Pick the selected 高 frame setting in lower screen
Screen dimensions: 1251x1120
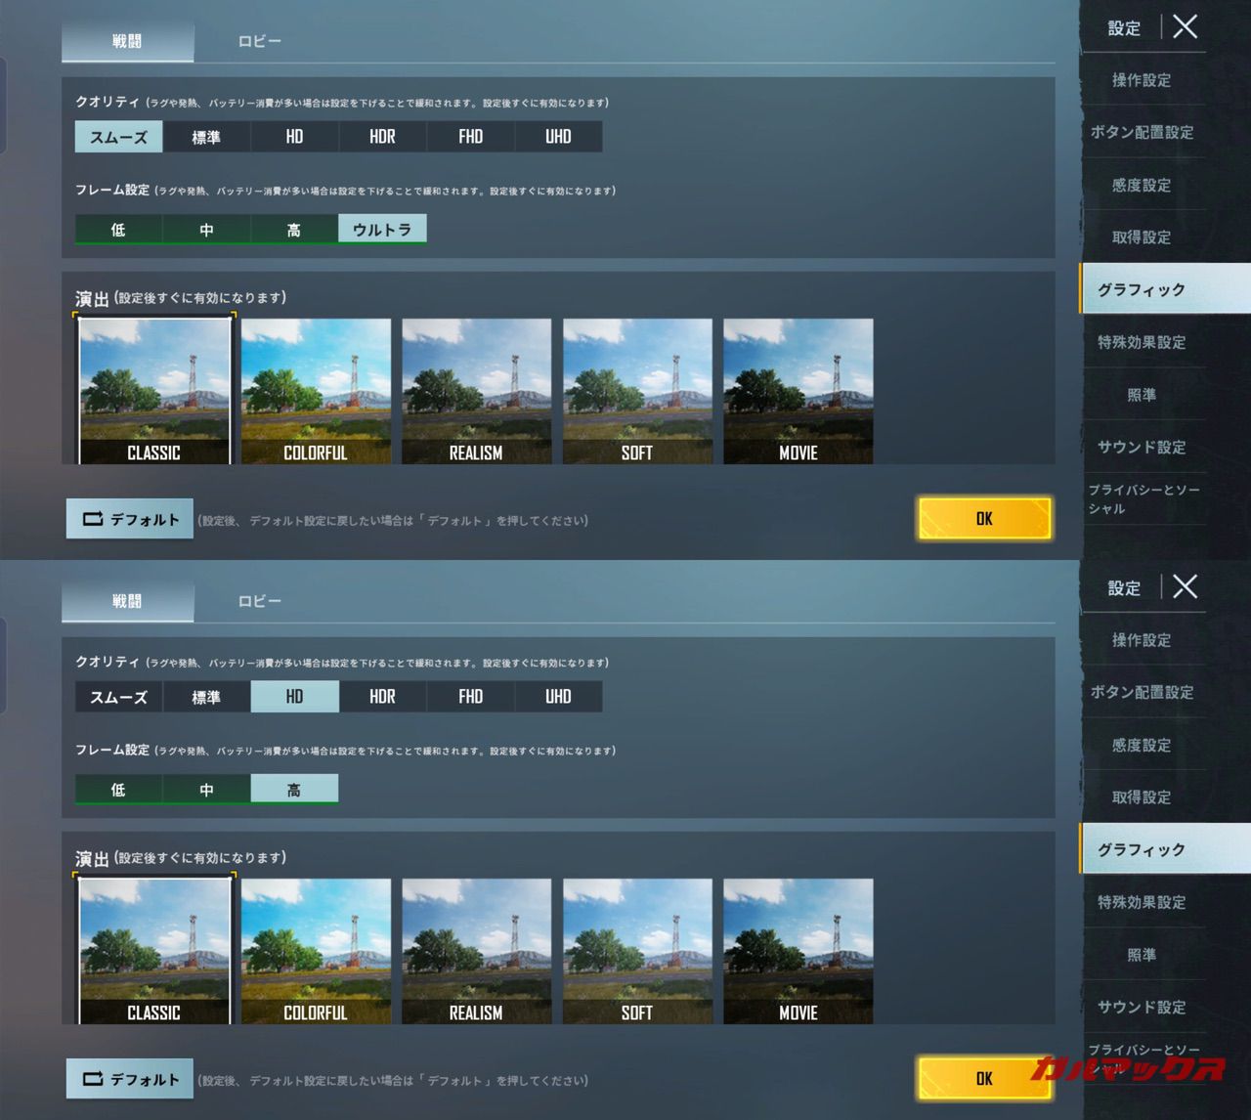[294, 789]
